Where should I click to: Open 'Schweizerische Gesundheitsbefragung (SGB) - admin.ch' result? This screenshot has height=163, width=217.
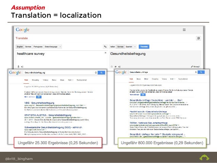53,127
